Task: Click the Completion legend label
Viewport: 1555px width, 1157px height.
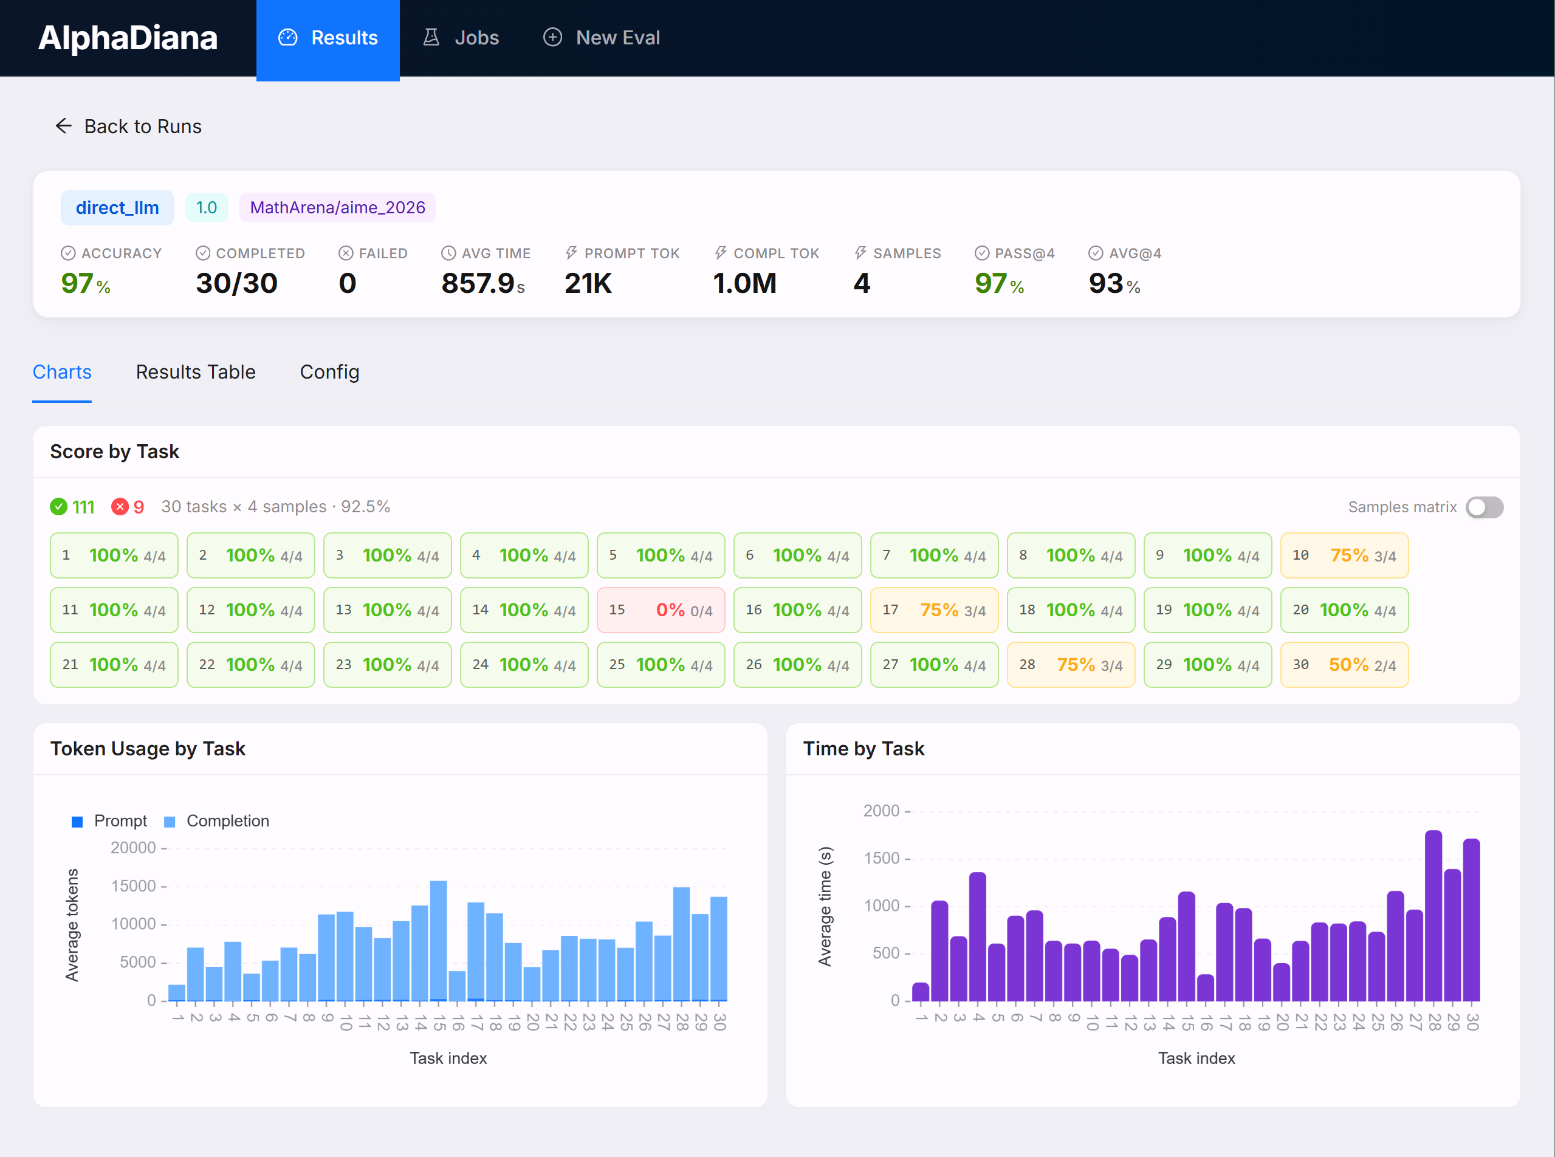Action: pos(228,821)
